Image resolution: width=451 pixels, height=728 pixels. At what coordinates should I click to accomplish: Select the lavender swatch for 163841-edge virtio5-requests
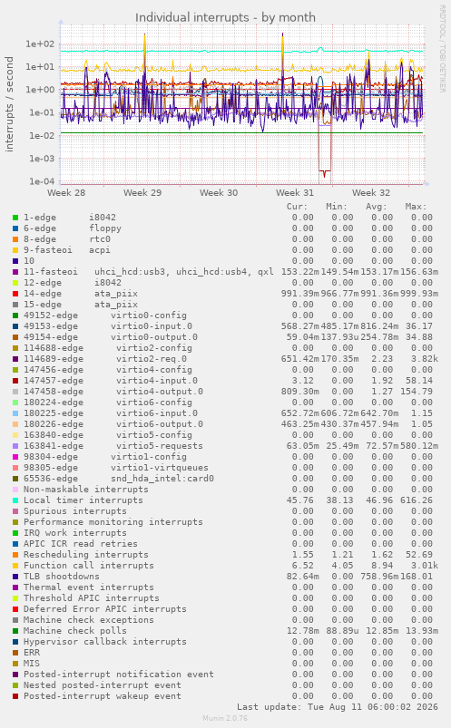15,446
